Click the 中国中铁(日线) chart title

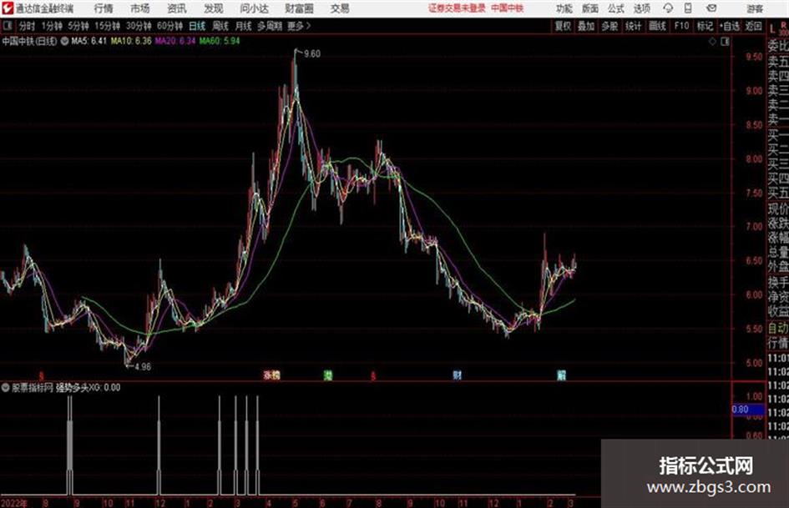coord(30,41)
